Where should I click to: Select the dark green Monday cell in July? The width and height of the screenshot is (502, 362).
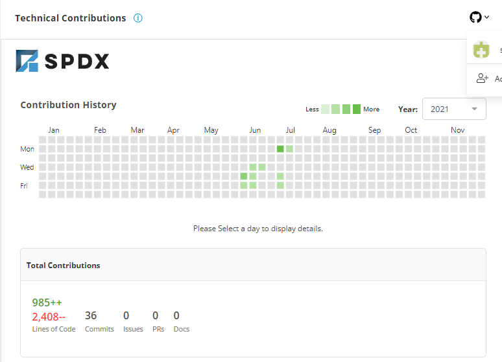tap(280, 149)
